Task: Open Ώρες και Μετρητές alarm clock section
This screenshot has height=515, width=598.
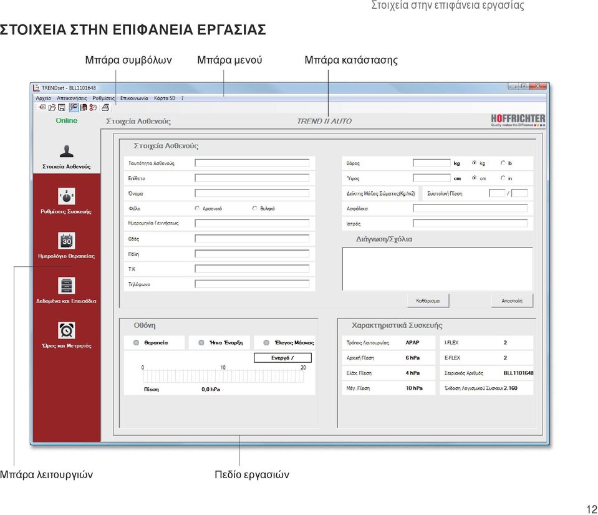Action: (66, 335)
